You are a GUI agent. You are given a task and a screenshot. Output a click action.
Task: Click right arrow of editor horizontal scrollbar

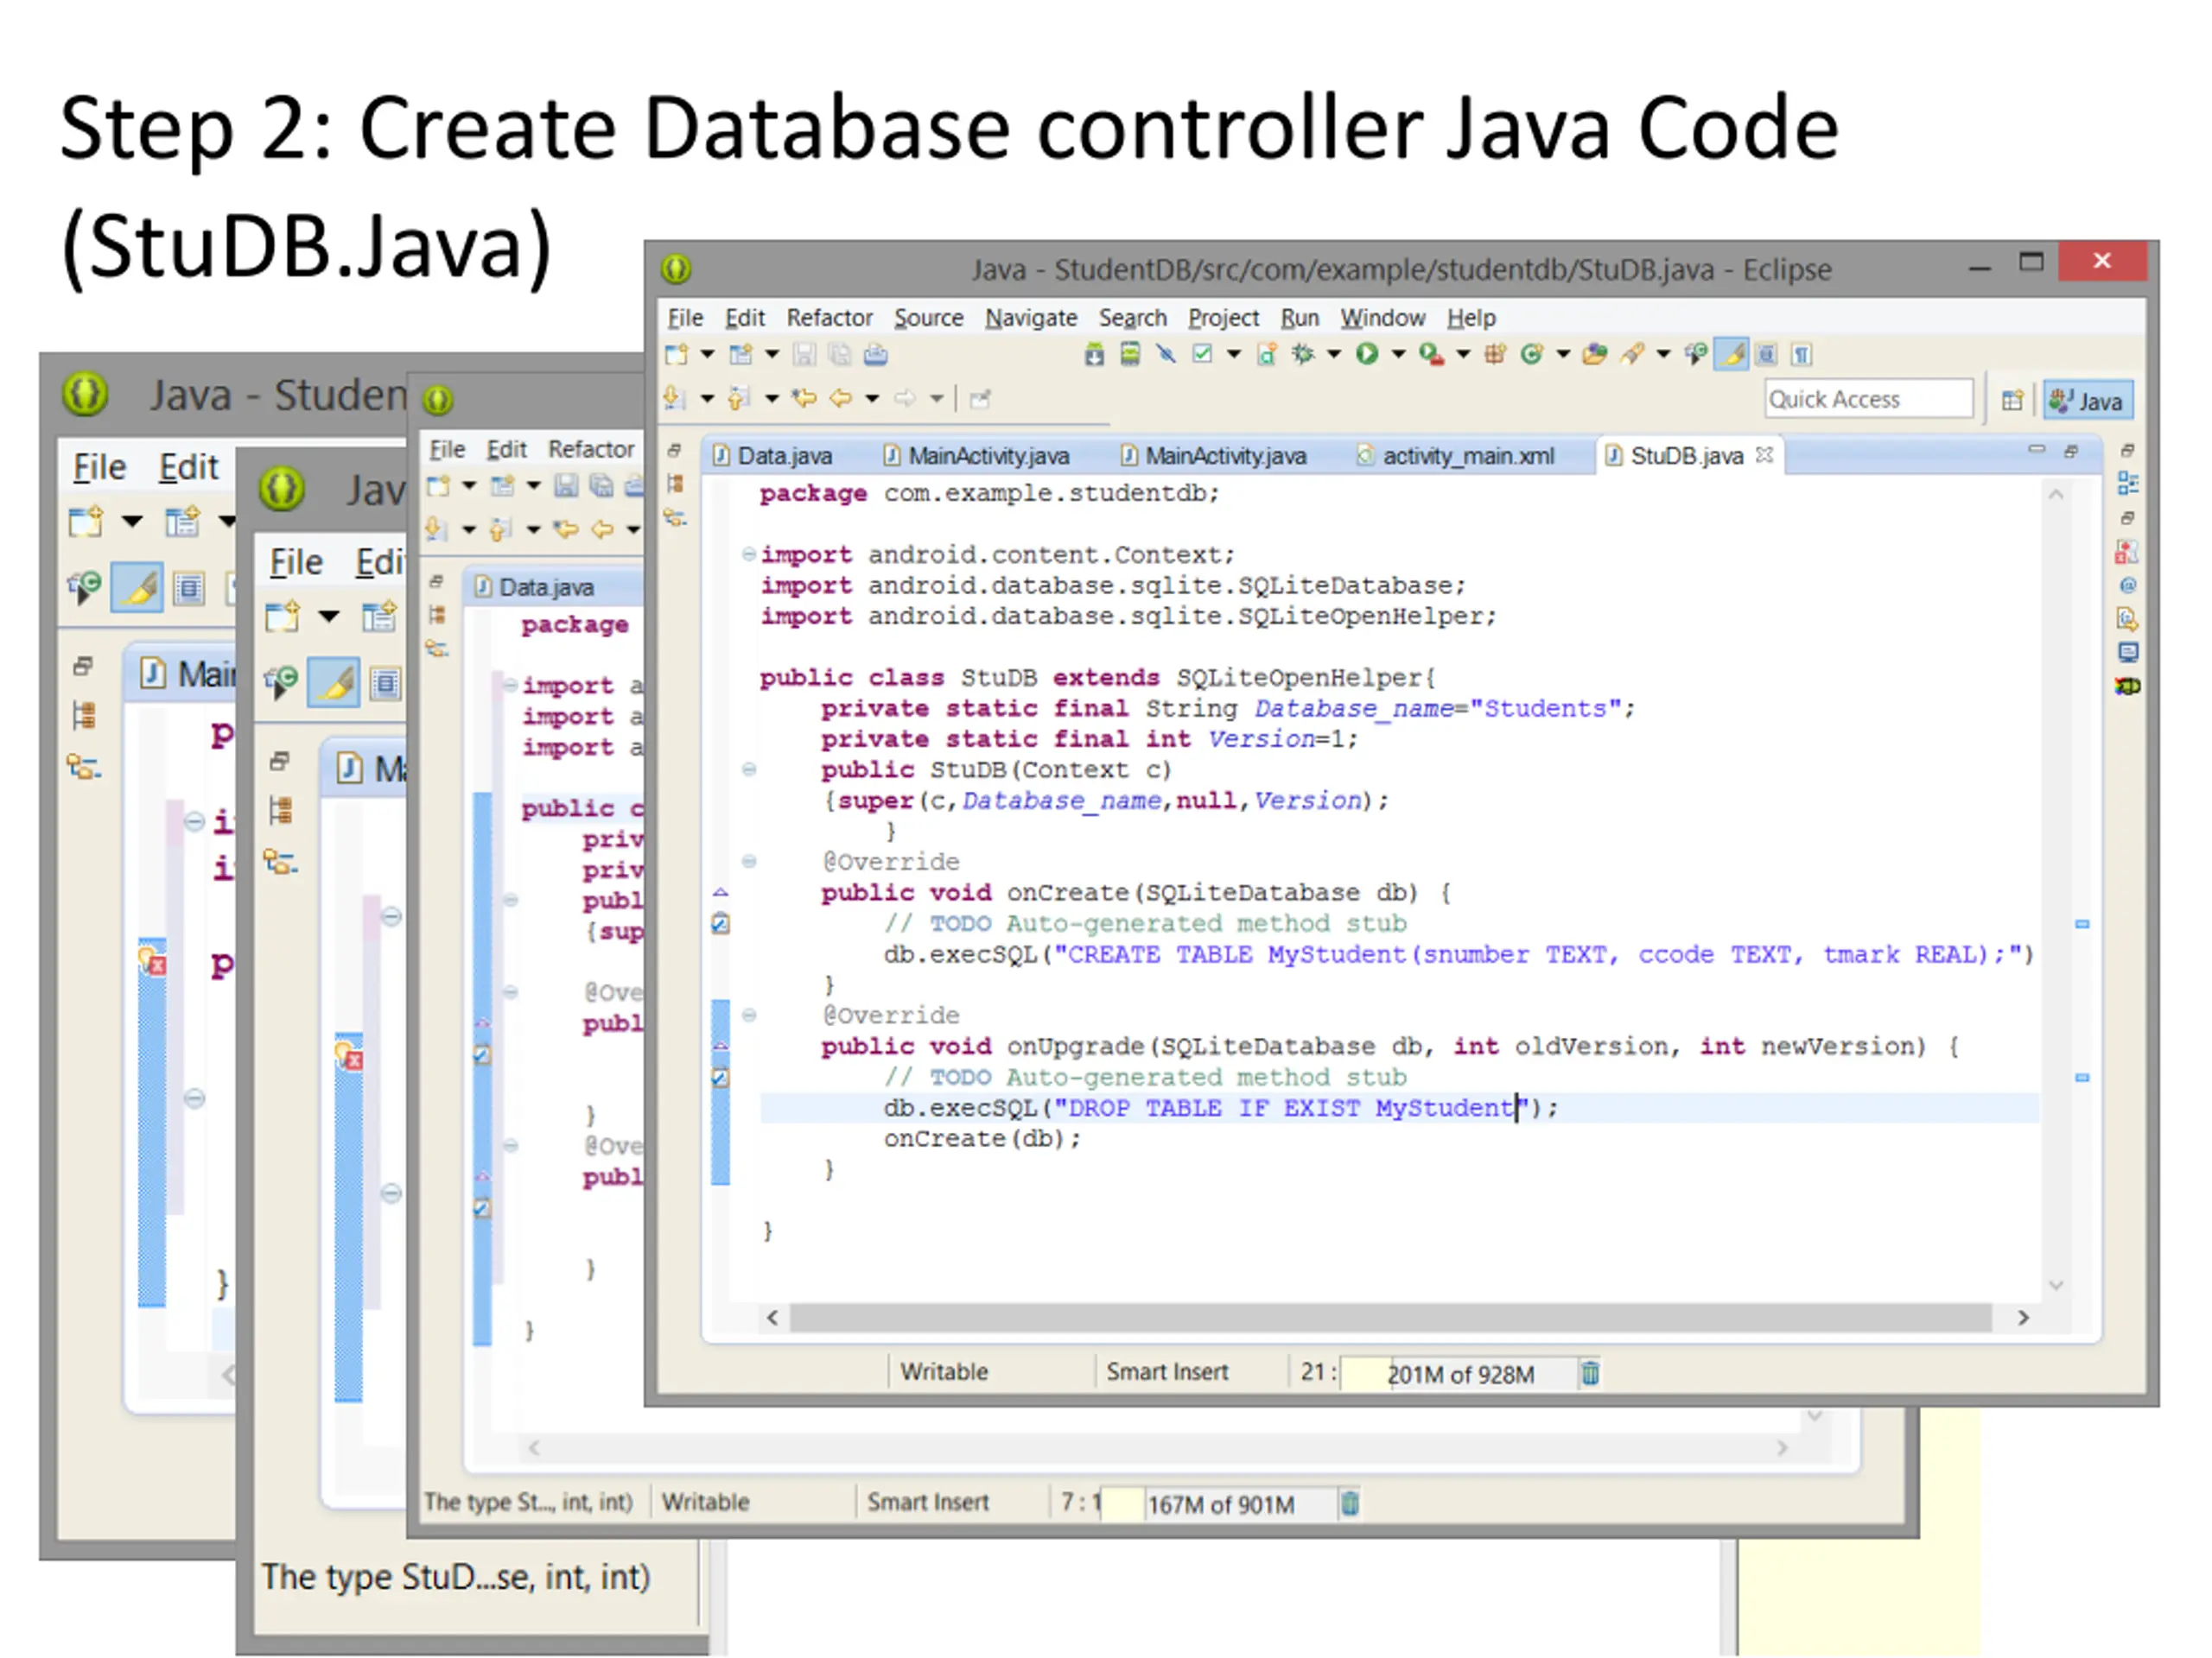coord(2024,1319)
